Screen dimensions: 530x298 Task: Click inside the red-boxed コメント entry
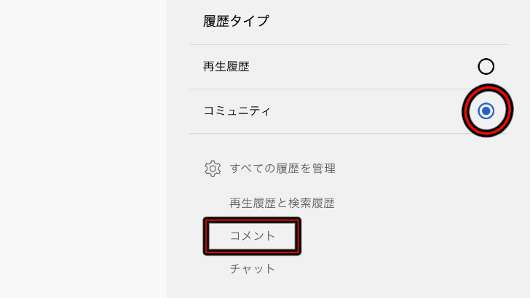pos(252,236)
